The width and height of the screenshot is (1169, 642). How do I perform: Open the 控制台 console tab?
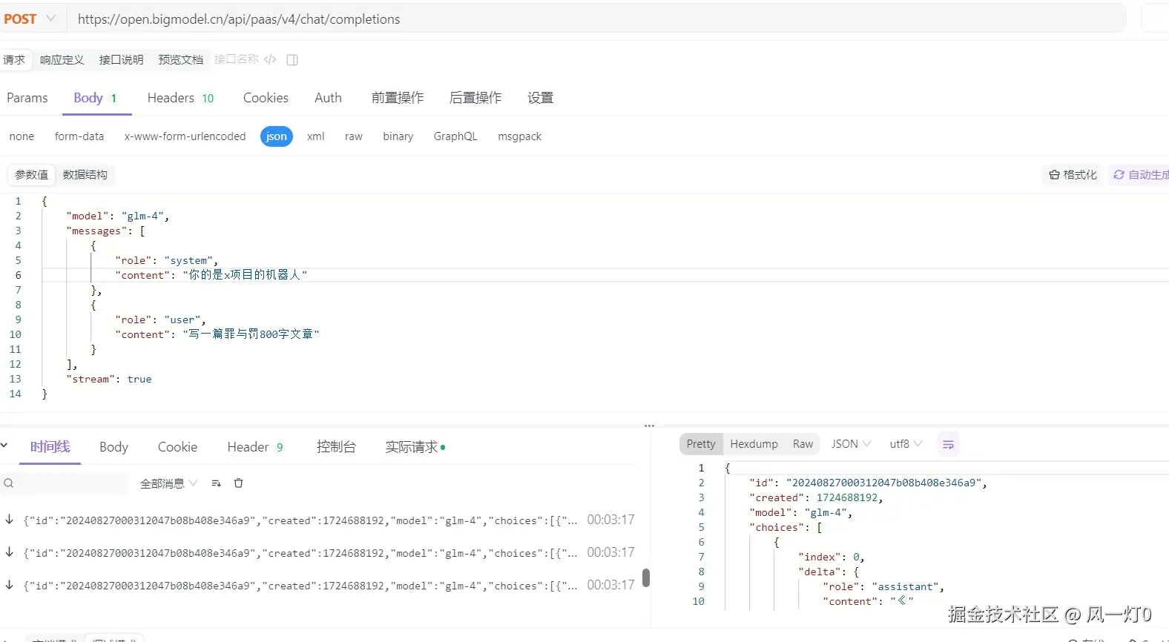(336, 447)
